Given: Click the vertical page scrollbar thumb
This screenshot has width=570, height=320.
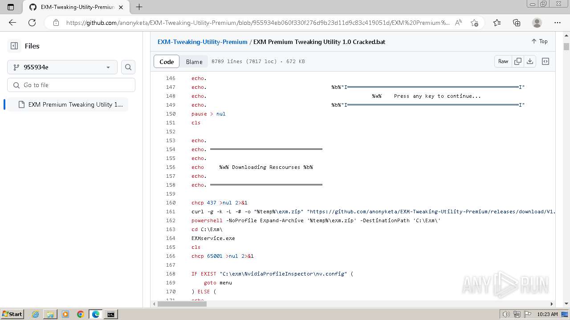Looking at the screenshot, I should (x=566, y=47).
